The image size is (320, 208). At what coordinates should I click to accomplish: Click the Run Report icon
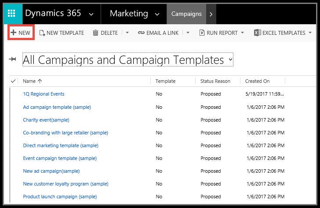point(202,33)
